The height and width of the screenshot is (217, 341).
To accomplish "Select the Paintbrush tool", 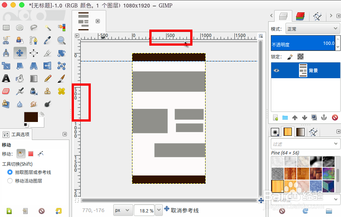I will click(62, 79).
